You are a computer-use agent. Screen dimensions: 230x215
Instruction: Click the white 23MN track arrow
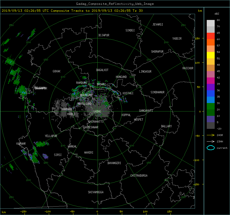(x=211, y=141)
